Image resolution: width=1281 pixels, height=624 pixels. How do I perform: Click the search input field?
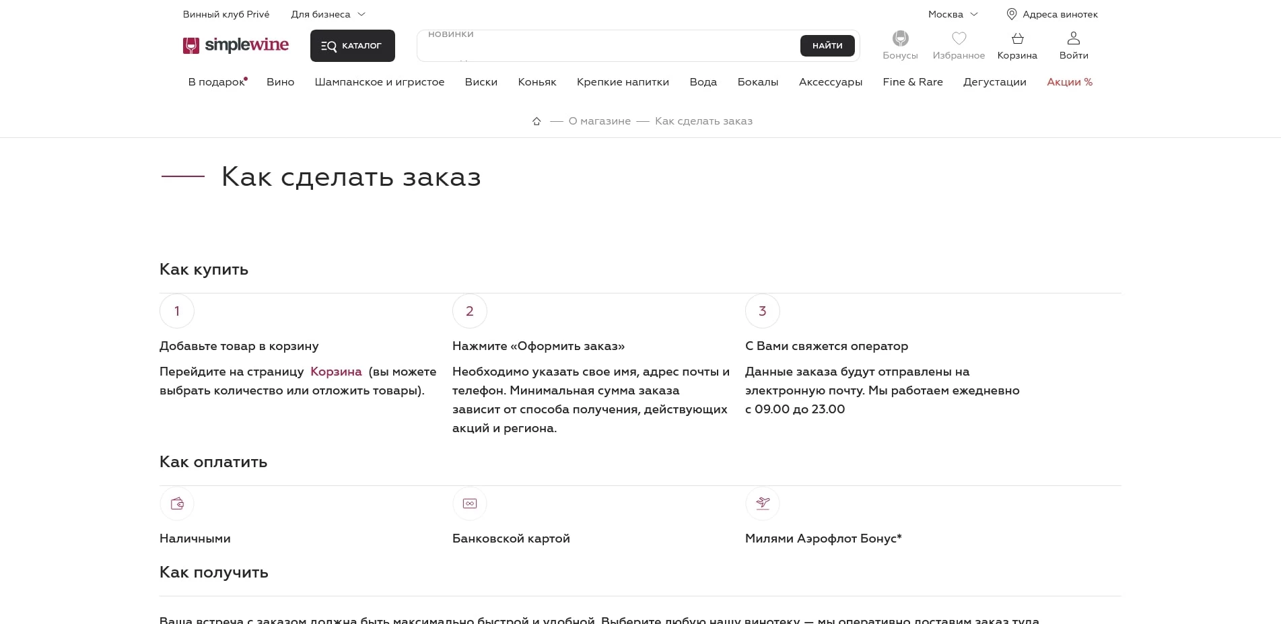(x=606, y=46)
